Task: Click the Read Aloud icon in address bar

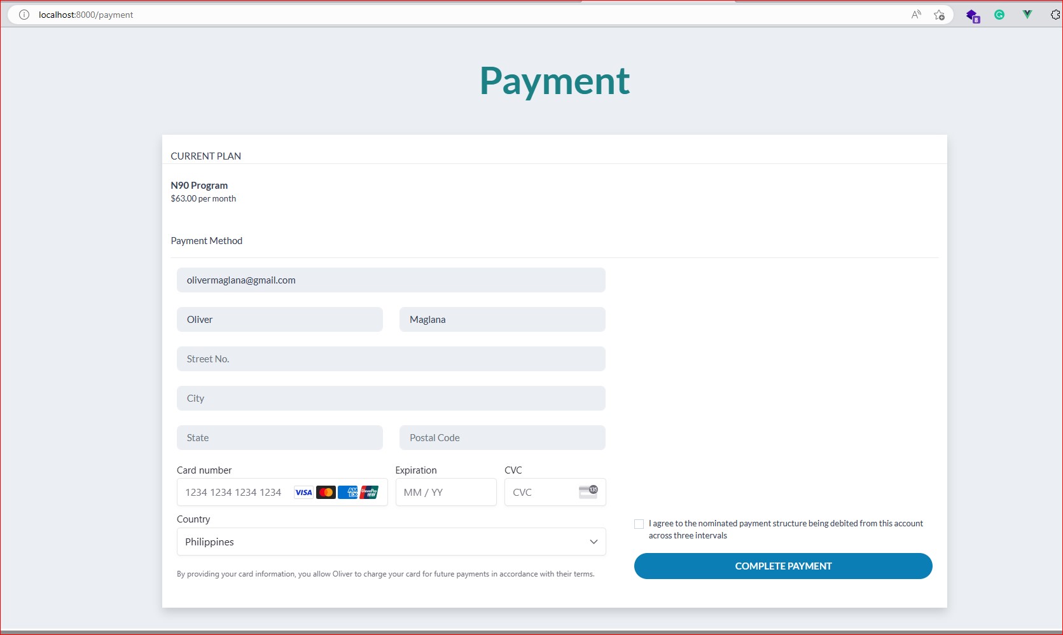Action: [x=916, y=15]
